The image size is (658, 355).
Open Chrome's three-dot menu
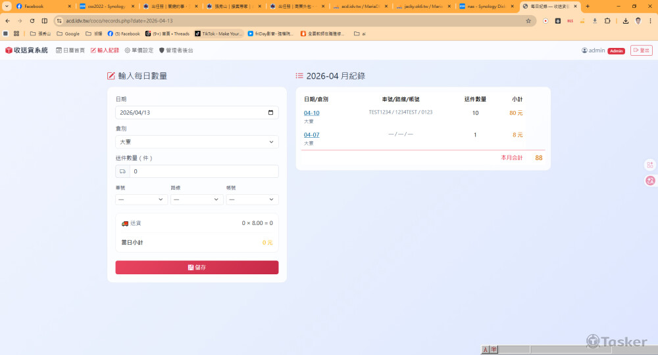pyautogui.click(x=651, y=20)
